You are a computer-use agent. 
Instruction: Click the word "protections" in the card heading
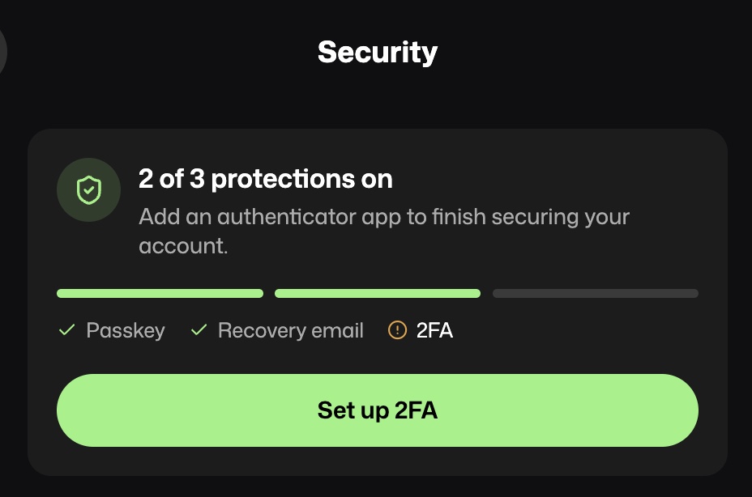[283, 181]
